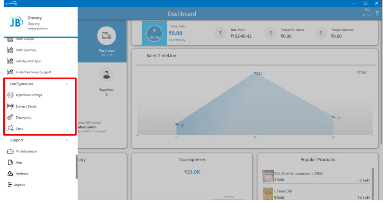Collapse the Configuration section chevron
Screen dimensions: 383x202
[x=67, y=84]
